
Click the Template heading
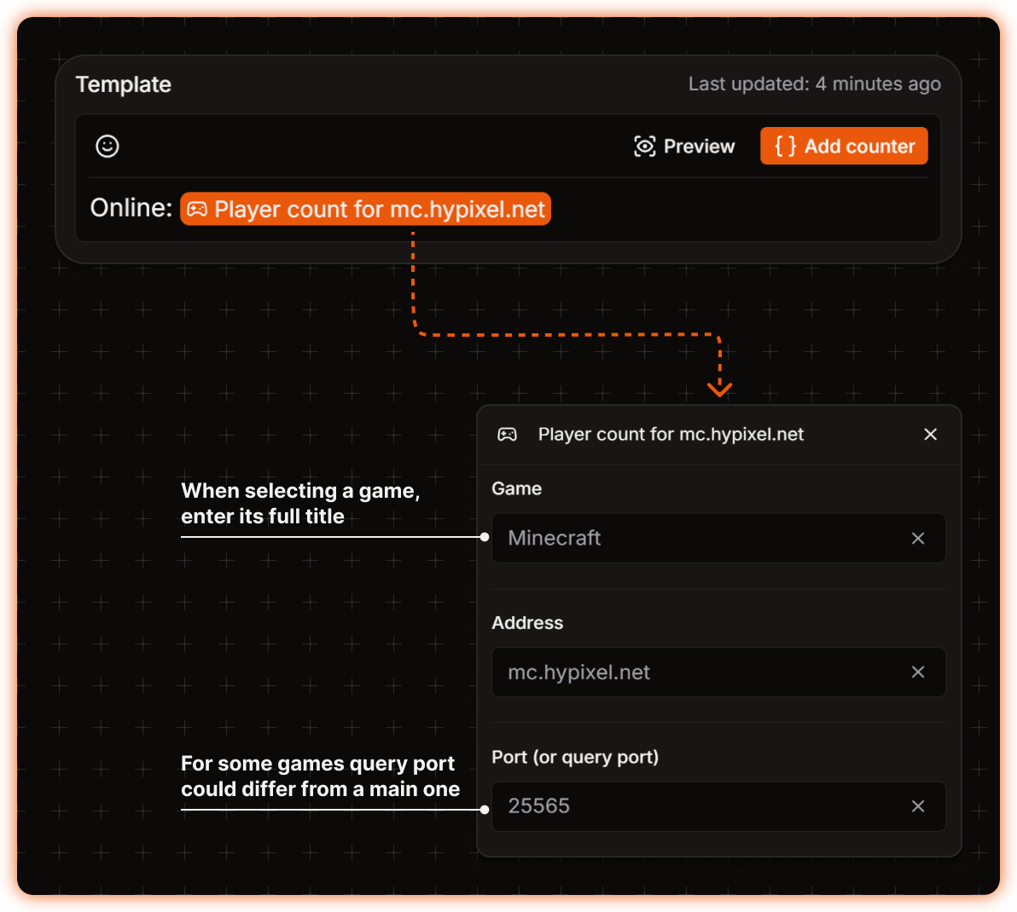click(124, 84)
